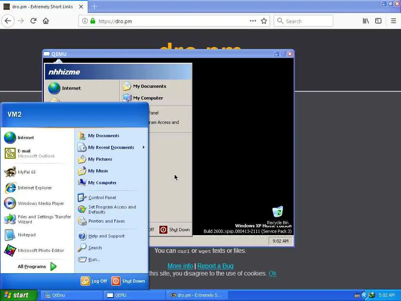Image resolution: width=401 pixels, height=301 pixels.
Task: Open Firefox hamburger menu
Action: click(393, 21)
